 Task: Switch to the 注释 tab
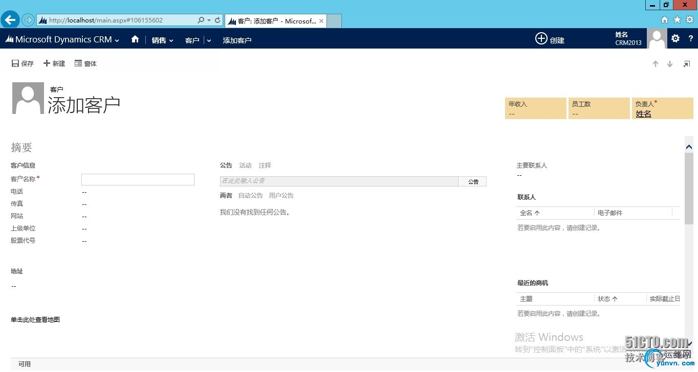click(x=265, y=166)
